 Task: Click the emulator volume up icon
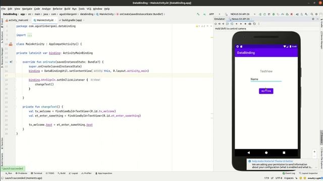coord(220,24)
